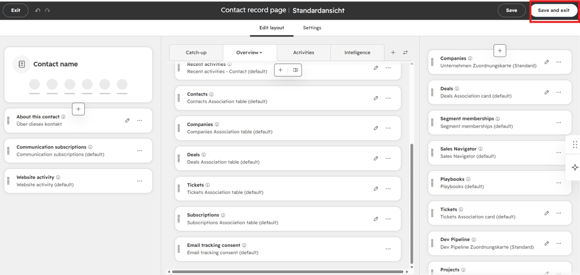Edit the Companies Association table card
Image resolution: width=580 pixels, height=275 pixels.
pyautogui.click(x=376, y=128)
